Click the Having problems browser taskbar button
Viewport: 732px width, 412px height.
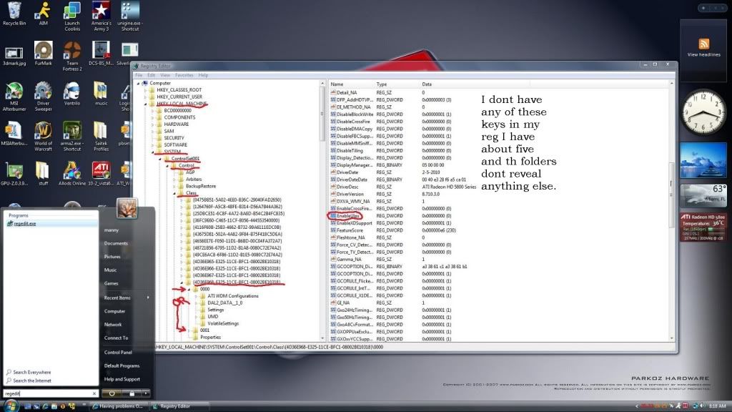[x=118, y=406]
